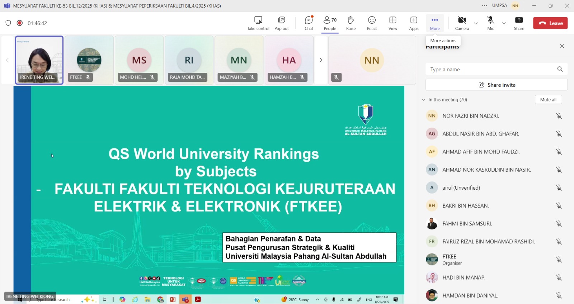Toggle mic icon for HAMDAN BIN DANIYAL
Image resolution: width=574 pixels, height=304 pixels.
[559, 295]
